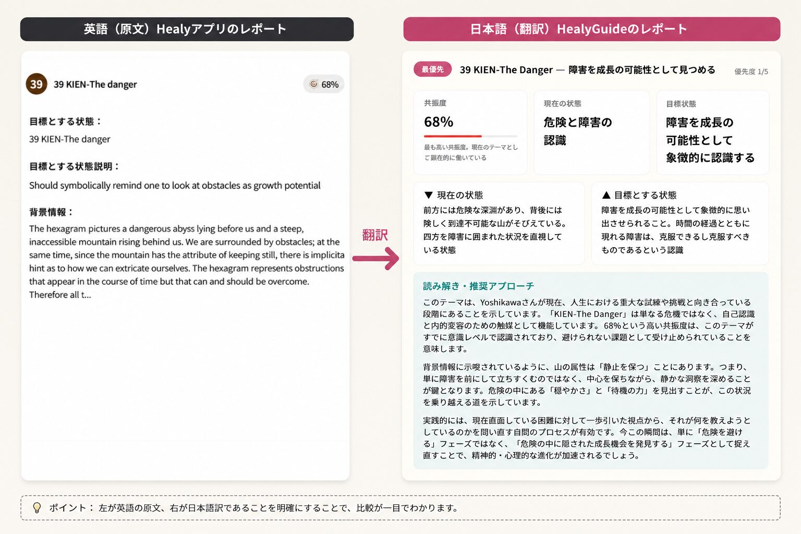Image resolution: width=801 pixels, height=534 pixels.
Task: Click the ポイント： label in the bottom note
Action: [x=72, y=508]
